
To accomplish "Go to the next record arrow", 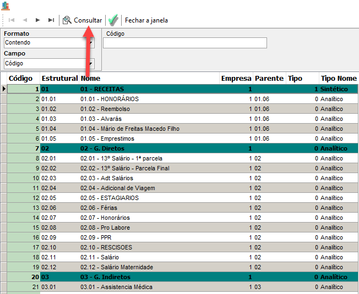I will [38, 20].
